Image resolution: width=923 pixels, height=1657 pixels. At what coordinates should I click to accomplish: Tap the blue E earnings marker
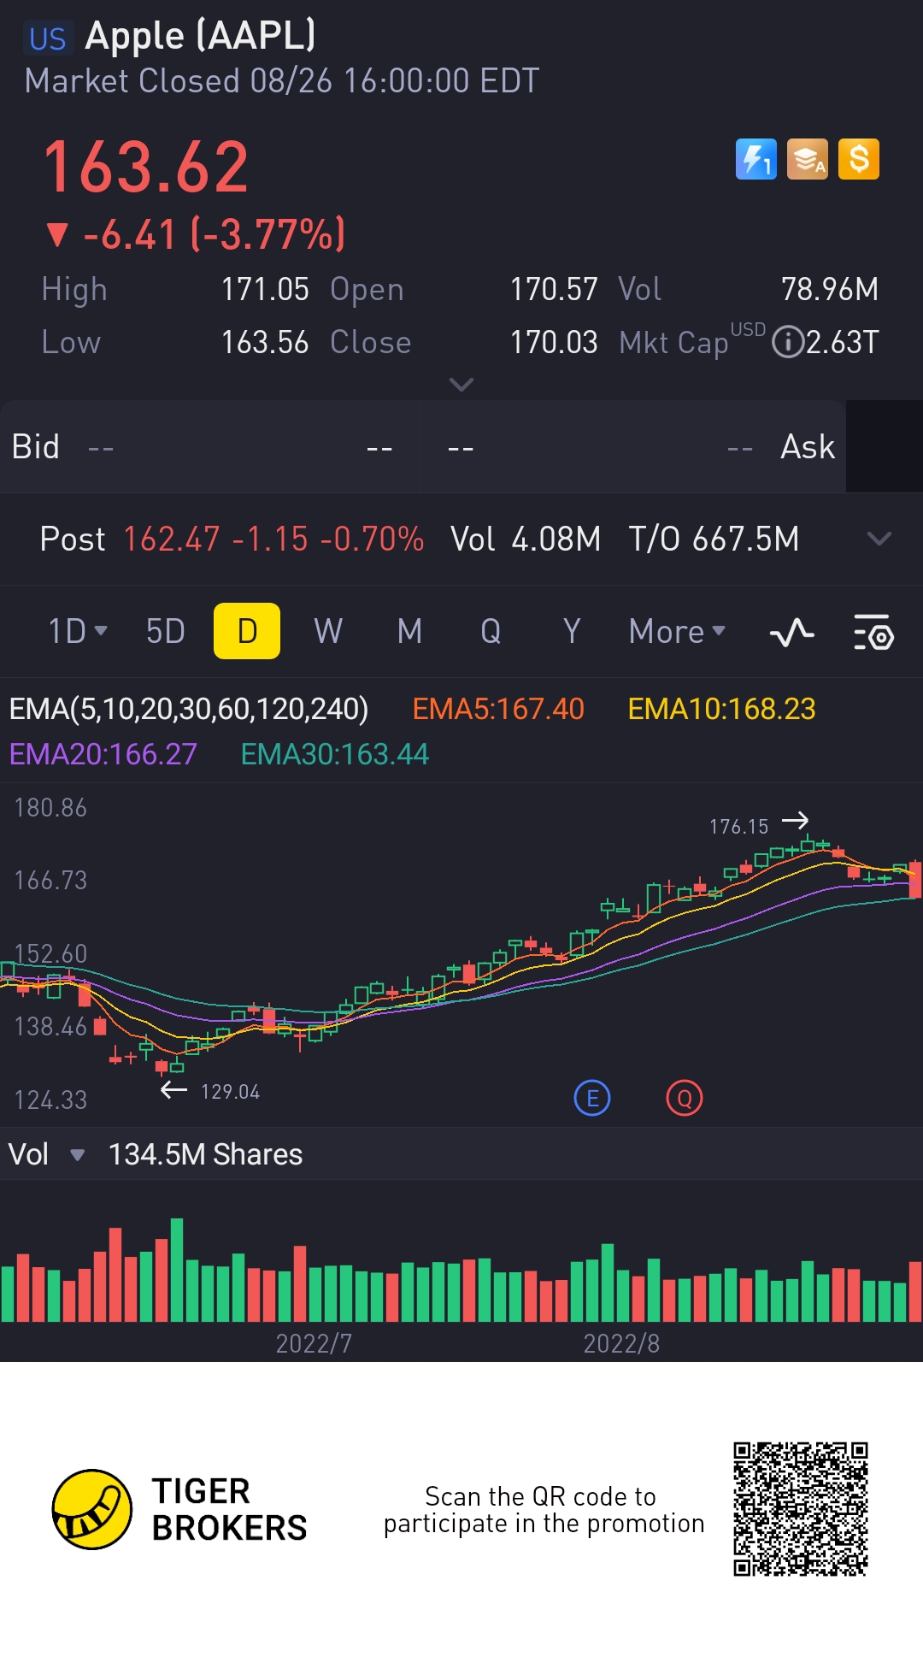pyautogui.click(x=592, y=1098)
